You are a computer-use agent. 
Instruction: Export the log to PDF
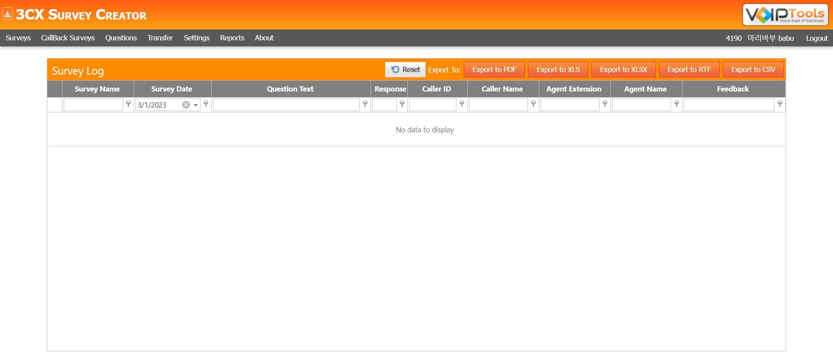(494, 69)
